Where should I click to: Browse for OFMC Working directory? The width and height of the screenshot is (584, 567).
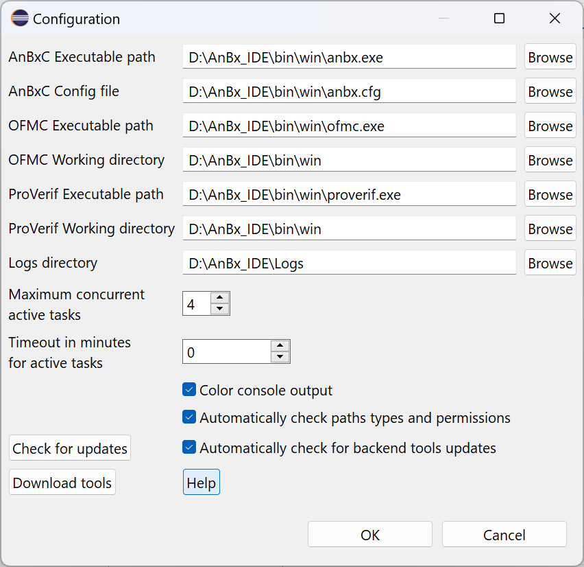(550, 161)
